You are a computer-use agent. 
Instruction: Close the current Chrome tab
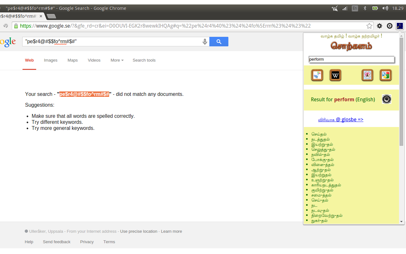tap(41, 16)
